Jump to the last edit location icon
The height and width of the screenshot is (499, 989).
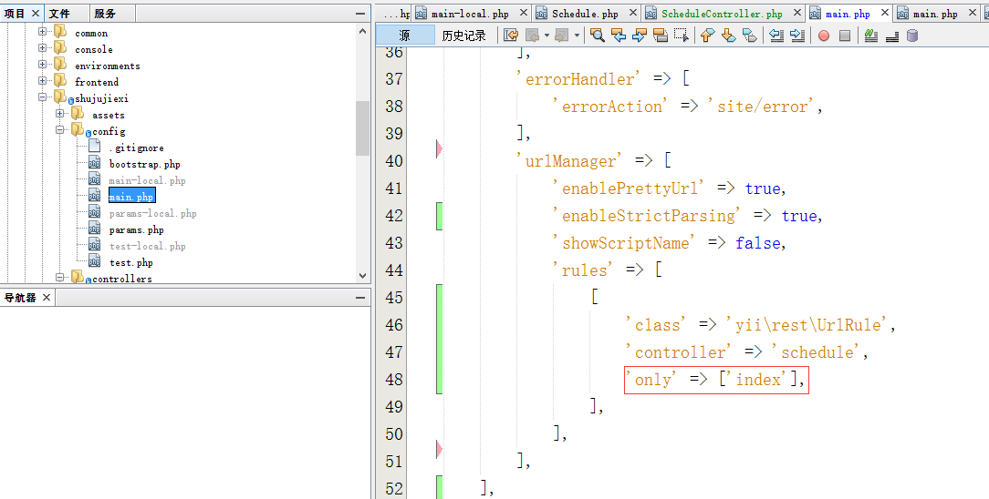tap(511, 36)
